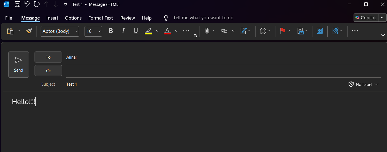Go to previous item using up arrow
387x152 pixels.
pos(46,4)
